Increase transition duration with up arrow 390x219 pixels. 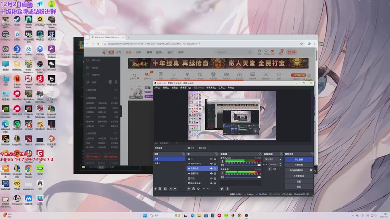[x=281, y=164]
